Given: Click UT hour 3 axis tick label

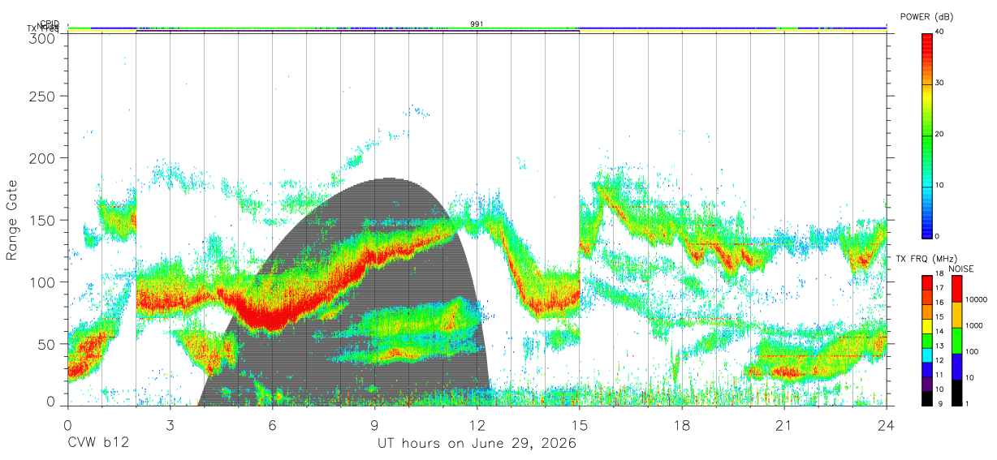Looking at the screenshot, I should (170, 424).
